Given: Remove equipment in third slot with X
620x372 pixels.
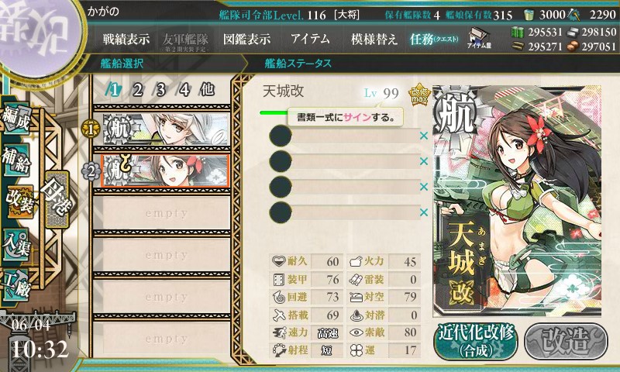Looking at the screenshot, I should (x=424, y=187).
